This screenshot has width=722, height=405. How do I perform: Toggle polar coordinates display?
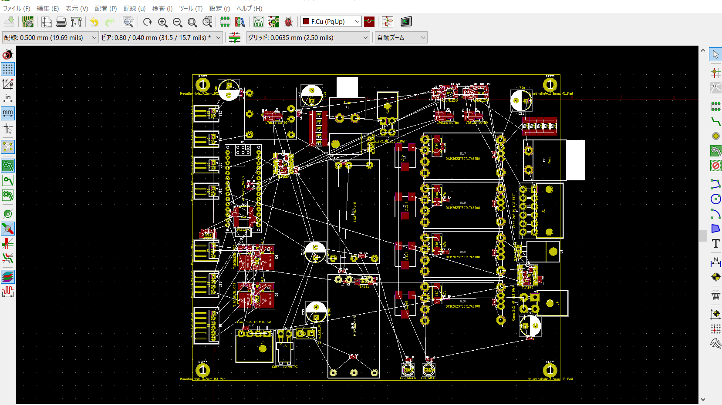[x=8, y=84]
